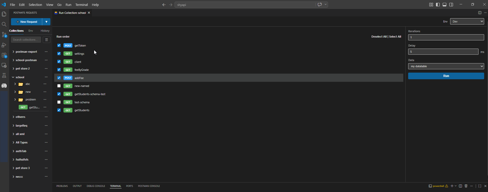
Task: Open the Search view icon
Action: (4, 24)
